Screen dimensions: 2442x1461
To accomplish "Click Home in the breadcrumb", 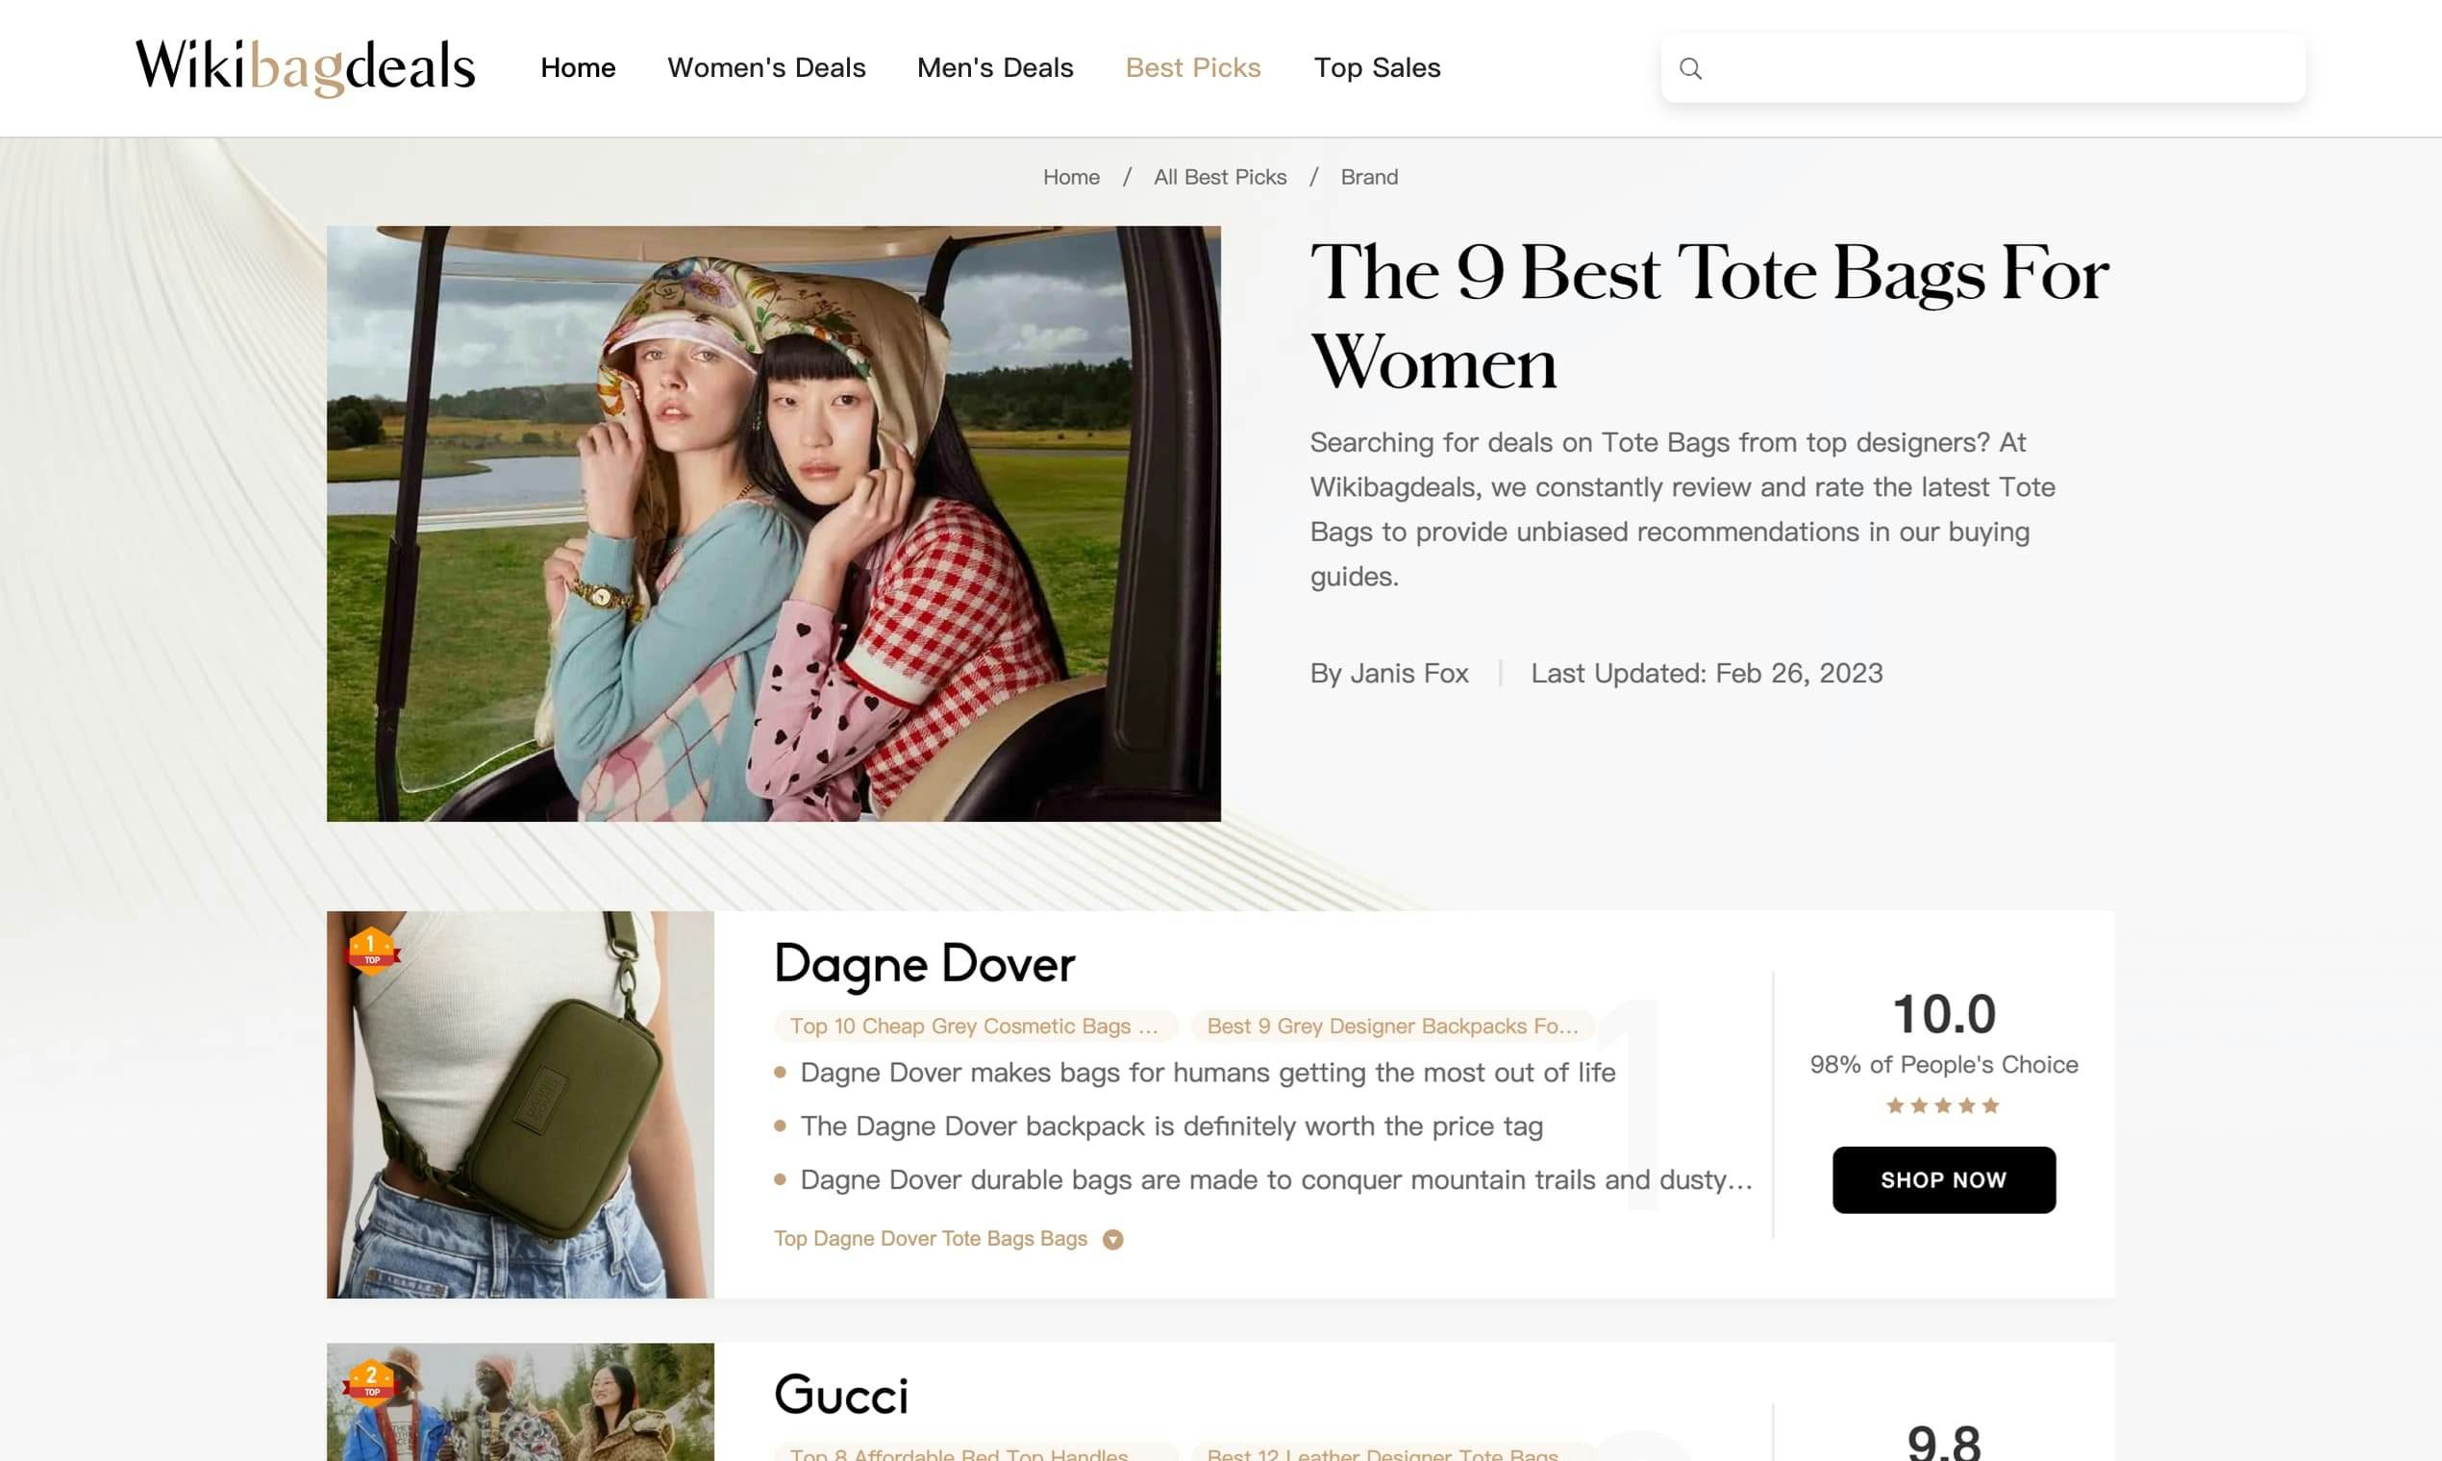I will [x=1071, y=177].
